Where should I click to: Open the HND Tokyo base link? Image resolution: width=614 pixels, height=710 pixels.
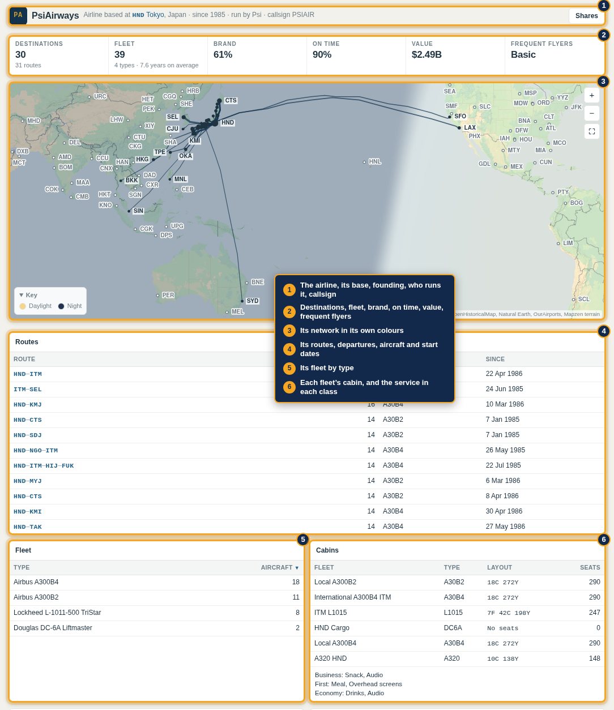tap(148, 15)
